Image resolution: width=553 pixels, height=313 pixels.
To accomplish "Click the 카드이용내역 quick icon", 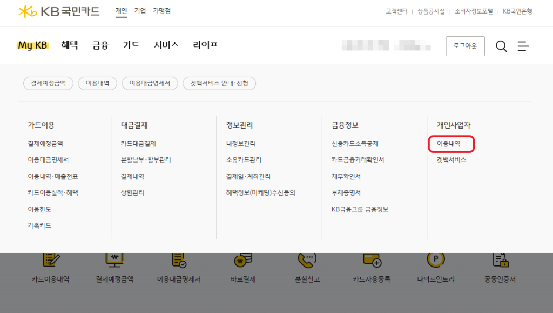I will pyautogui.click(x=50, y=261).
